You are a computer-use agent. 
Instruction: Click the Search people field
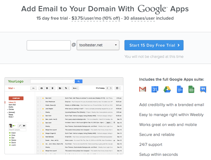[18, 130]
